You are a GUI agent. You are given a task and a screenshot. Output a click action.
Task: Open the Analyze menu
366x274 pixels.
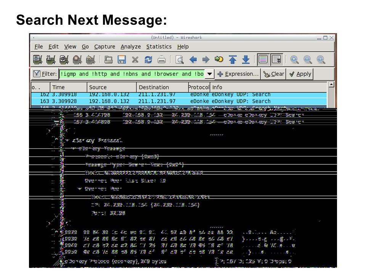[131, 46]
